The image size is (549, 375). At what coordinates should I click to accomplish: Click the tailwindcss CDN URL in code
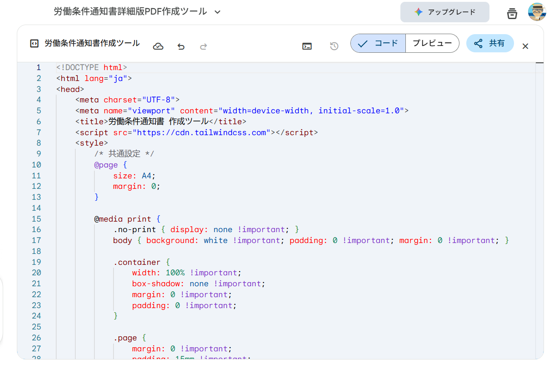201,132
